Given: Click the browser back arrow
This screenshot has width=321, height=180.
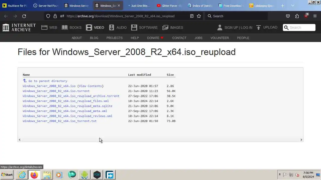Looking at the screenshot, I should click(6, 16).
